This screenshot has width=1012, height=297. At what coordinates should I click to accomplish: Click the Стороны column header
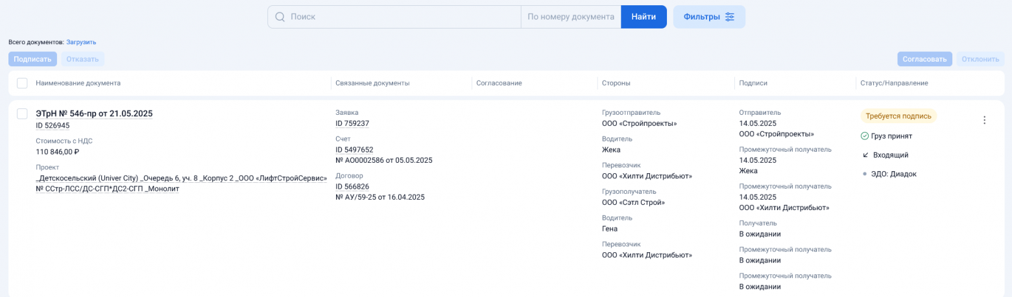pyautogui.click(x=616, y=83)
